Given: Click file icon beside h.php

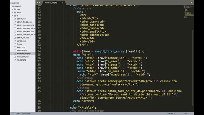Looking at the screenshot, I should tap(15, 44).
